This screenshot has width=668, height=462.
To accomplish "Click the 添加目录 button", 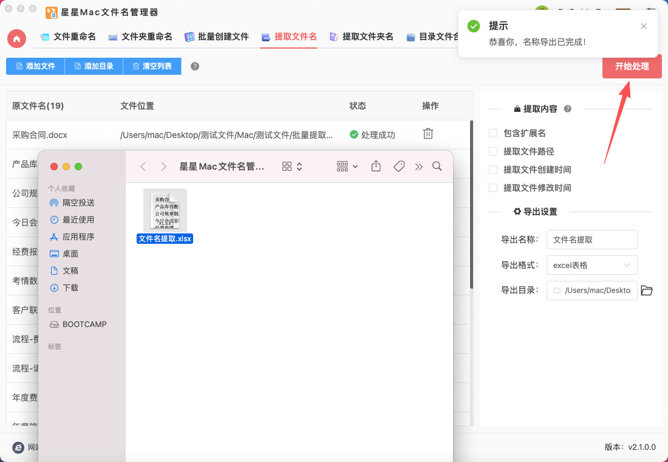I will 94,66.
